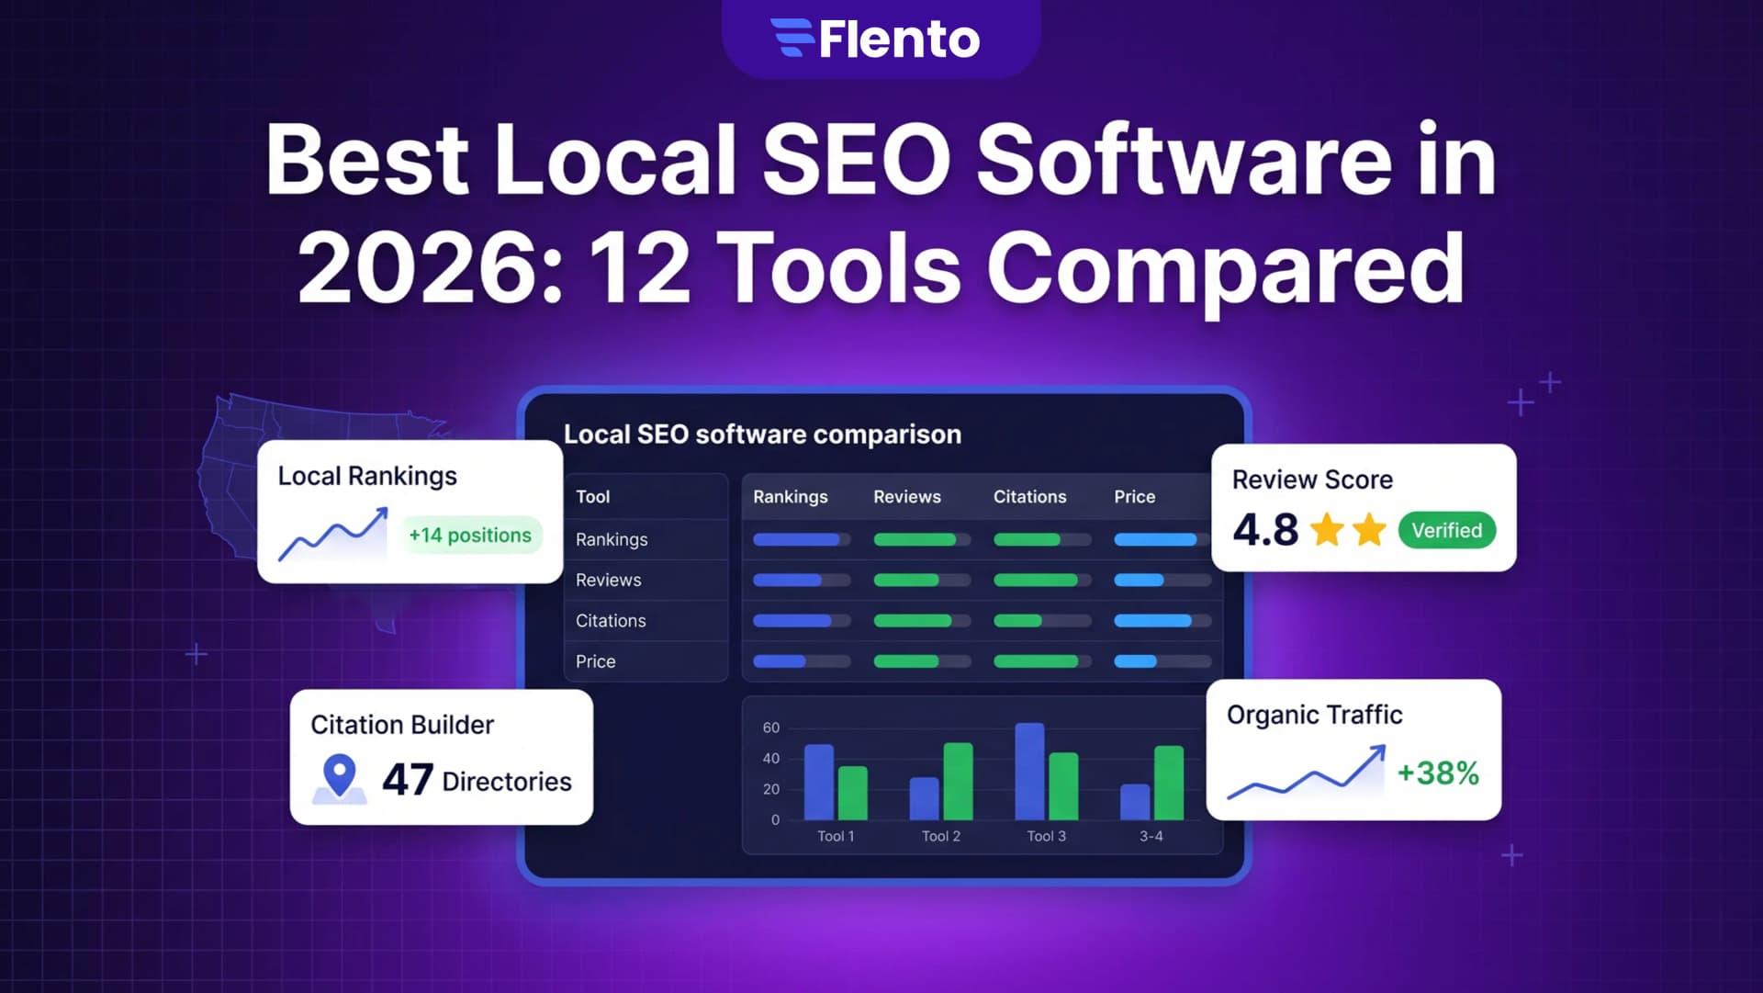
Task: Click the Organic Traffic card title
Action: 1315,715
